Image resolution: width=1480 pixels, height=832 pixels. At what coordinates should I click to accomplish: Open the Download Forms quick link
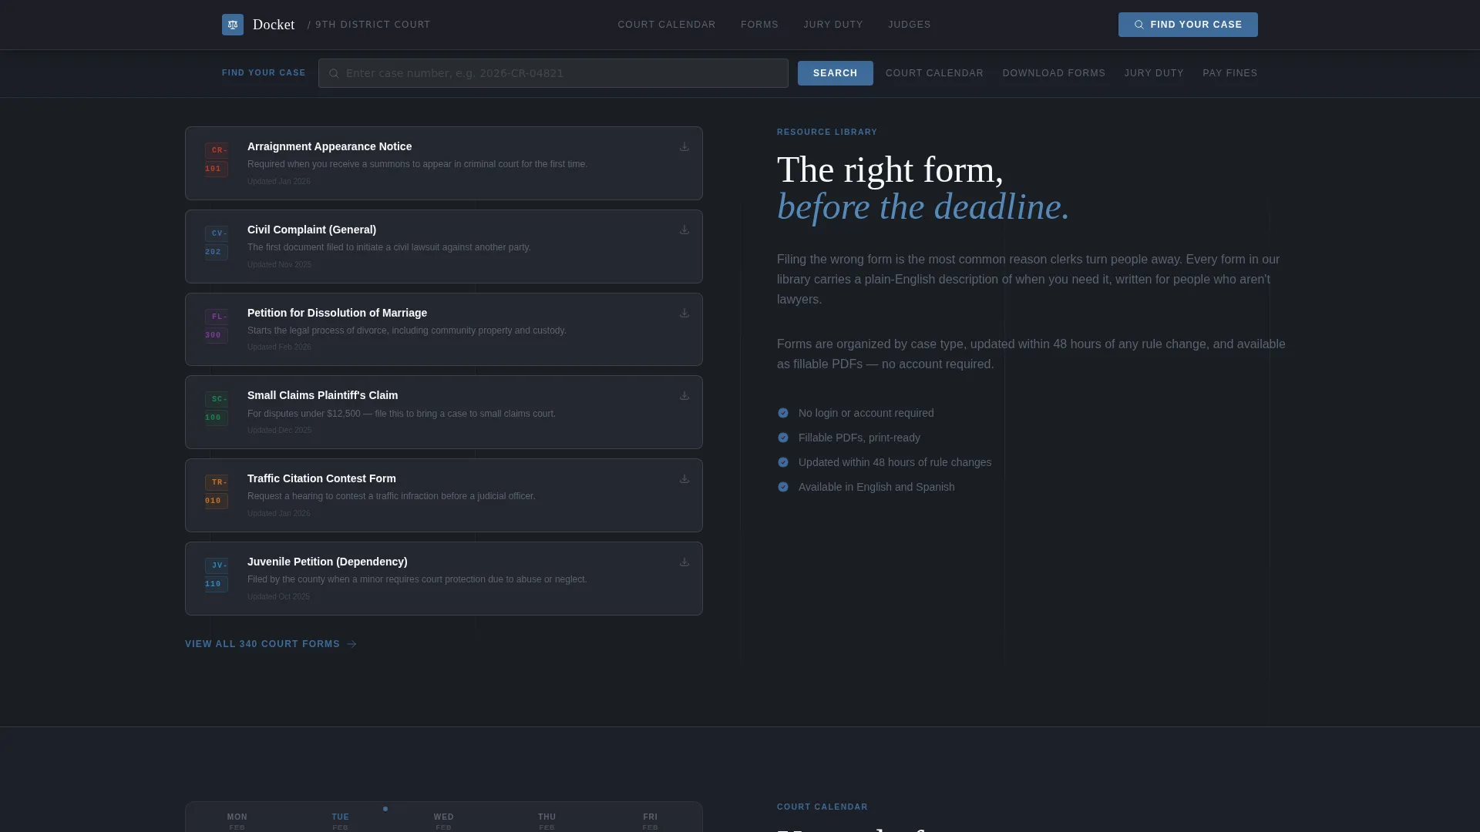click(x=1054, y=73)
